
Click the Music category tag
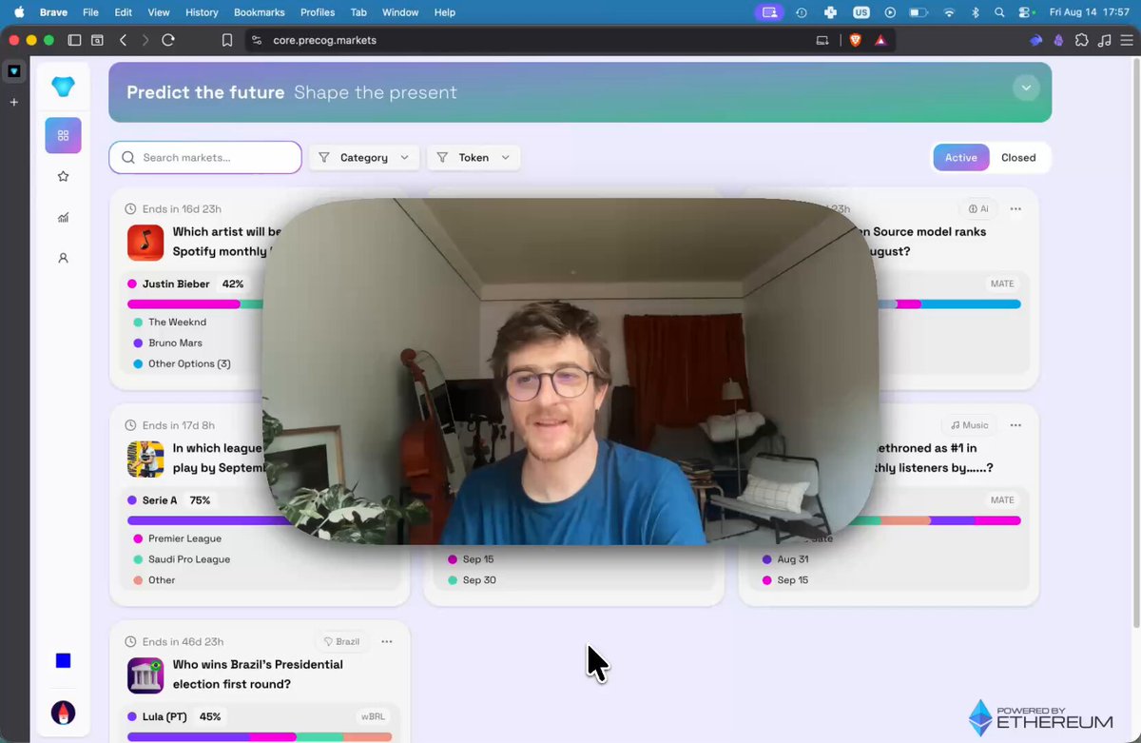(969, 425)
